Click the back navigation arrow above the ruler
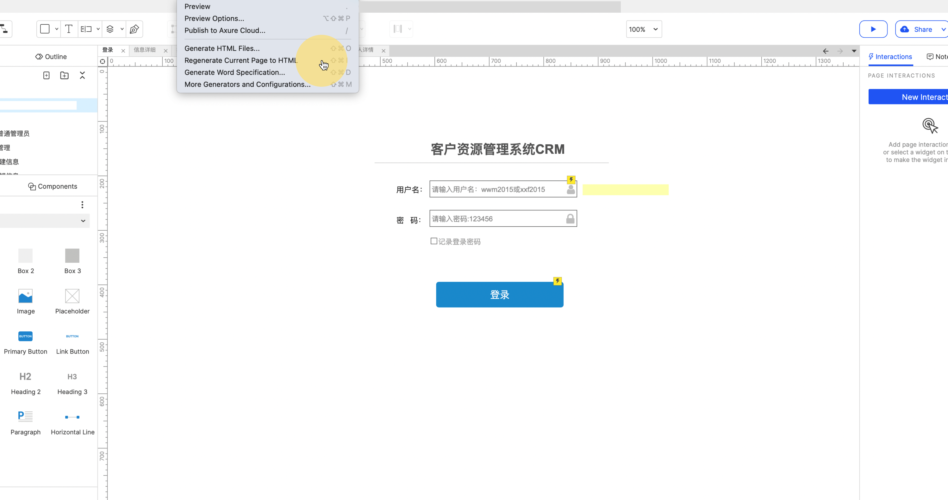This screenshot has height=500, width=948. click(826, 51)
